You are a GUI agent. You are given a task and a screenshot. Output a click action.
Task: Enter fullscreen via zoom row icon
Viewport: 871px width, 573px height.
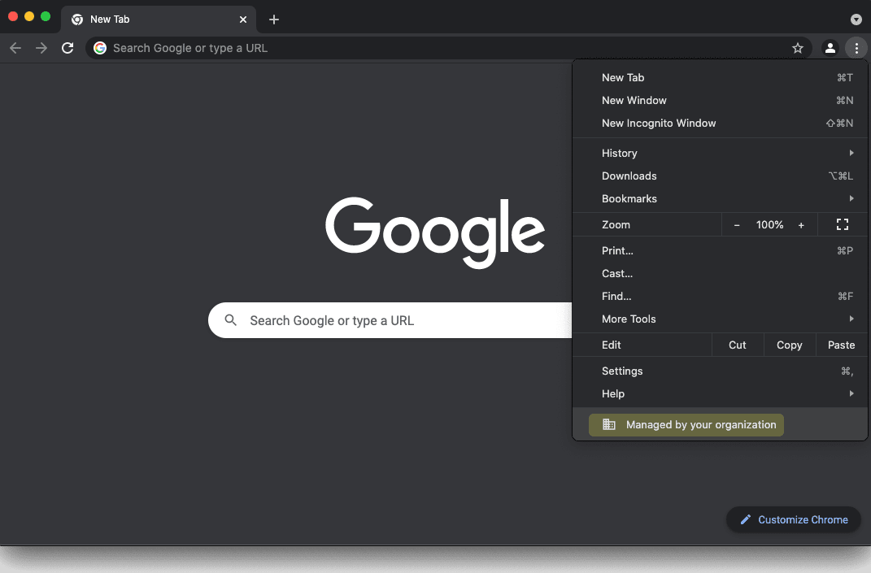[x=843, y=224]
